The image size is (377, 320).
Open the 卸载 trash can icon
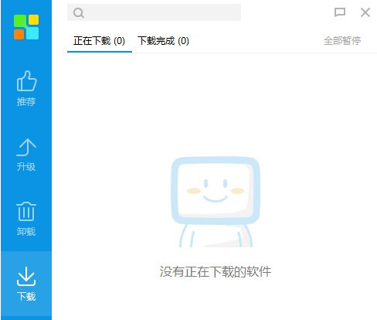(x=26, y=211)
